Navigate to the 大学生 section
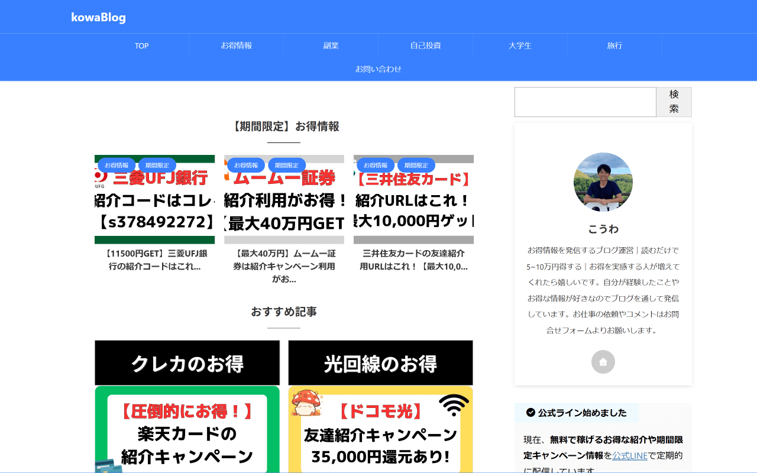This screenshot has height=473, width=757. point(520,46)
